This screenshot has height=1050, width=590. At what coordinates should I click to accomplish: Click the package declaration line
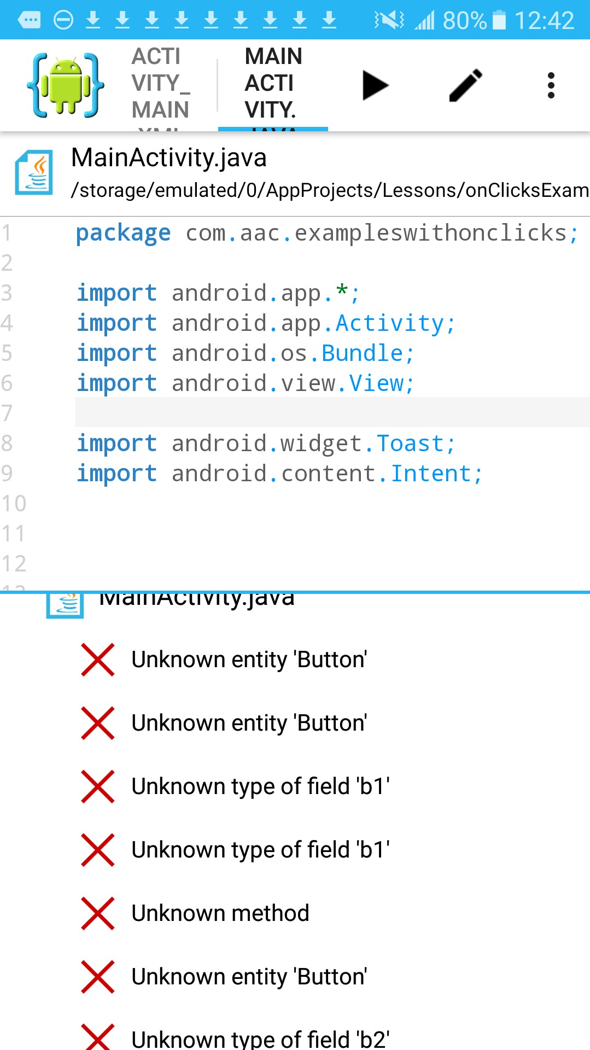(x=326, y=234)
